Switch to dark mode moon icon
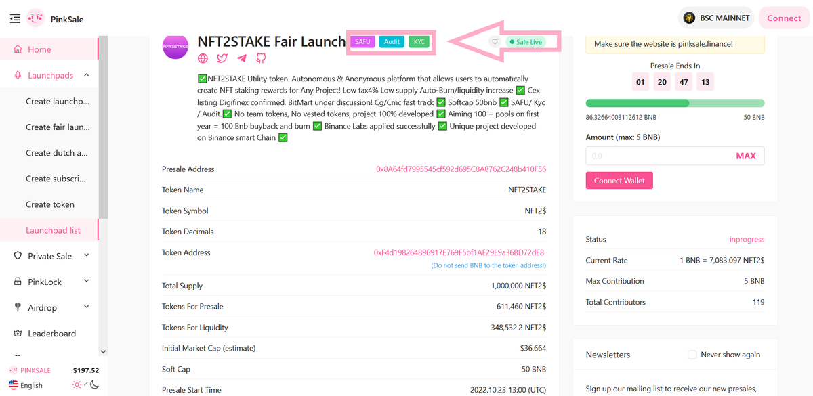Screen dimensions: 813x396 tap(95, 384)
